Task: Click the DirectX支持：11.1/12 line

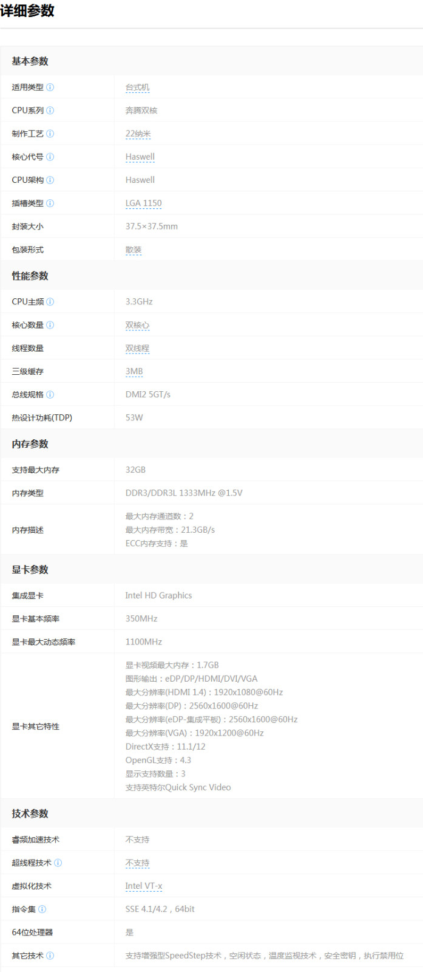Action: tap(165, 747)
